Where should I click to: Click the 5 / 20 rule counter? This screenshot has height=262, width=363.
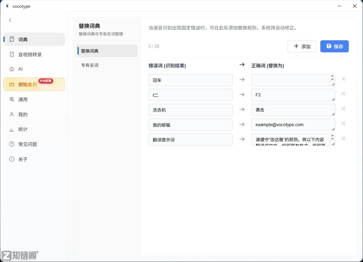pyautogui.click(x=154, y=46)
